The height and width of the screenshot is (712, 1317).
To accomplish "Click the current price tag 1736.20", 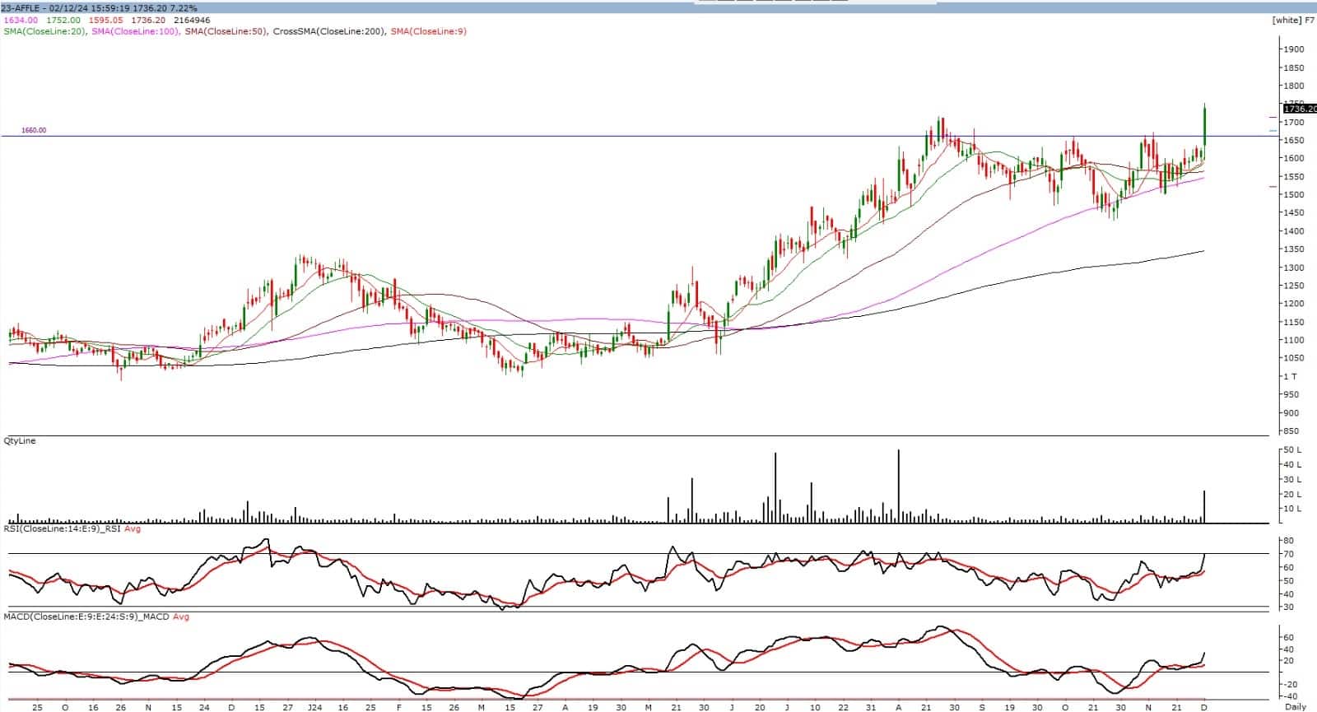I will coord(1299,109).
